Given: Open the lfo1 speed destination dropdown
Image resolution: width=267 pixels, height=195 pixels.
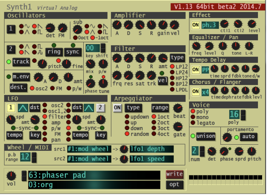Looking at the screenshot, I should click(x=152, y=159).
